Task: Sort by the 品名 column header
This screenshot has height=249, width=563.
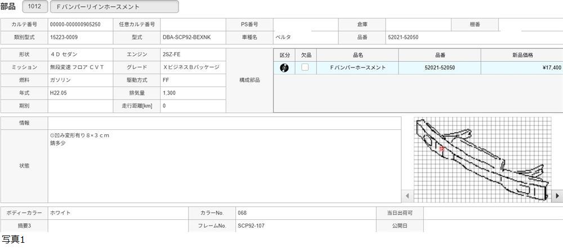Action: coord(358,55)
